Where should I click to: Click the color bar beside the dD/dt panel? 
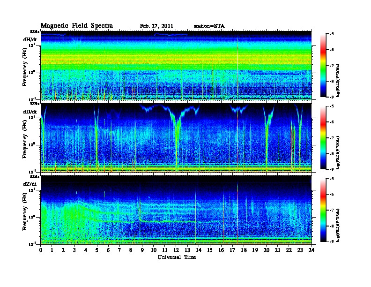[x=323, y=138]
